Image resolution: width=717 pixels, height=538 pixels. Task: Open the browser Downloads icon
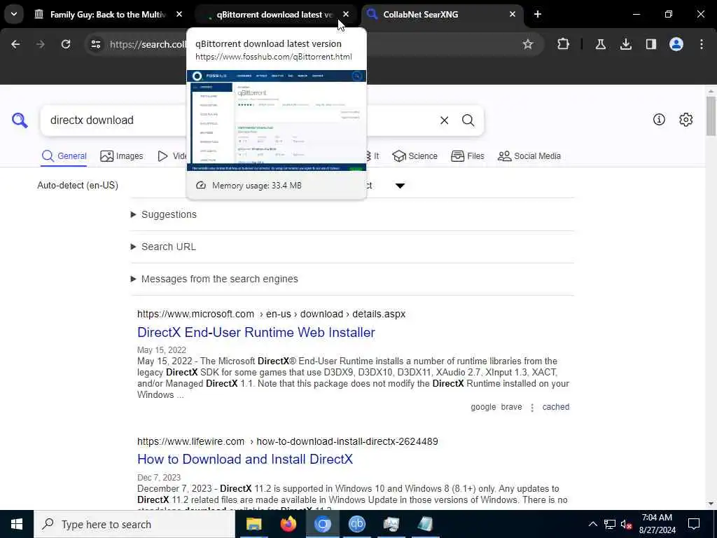tap(625, 44)
